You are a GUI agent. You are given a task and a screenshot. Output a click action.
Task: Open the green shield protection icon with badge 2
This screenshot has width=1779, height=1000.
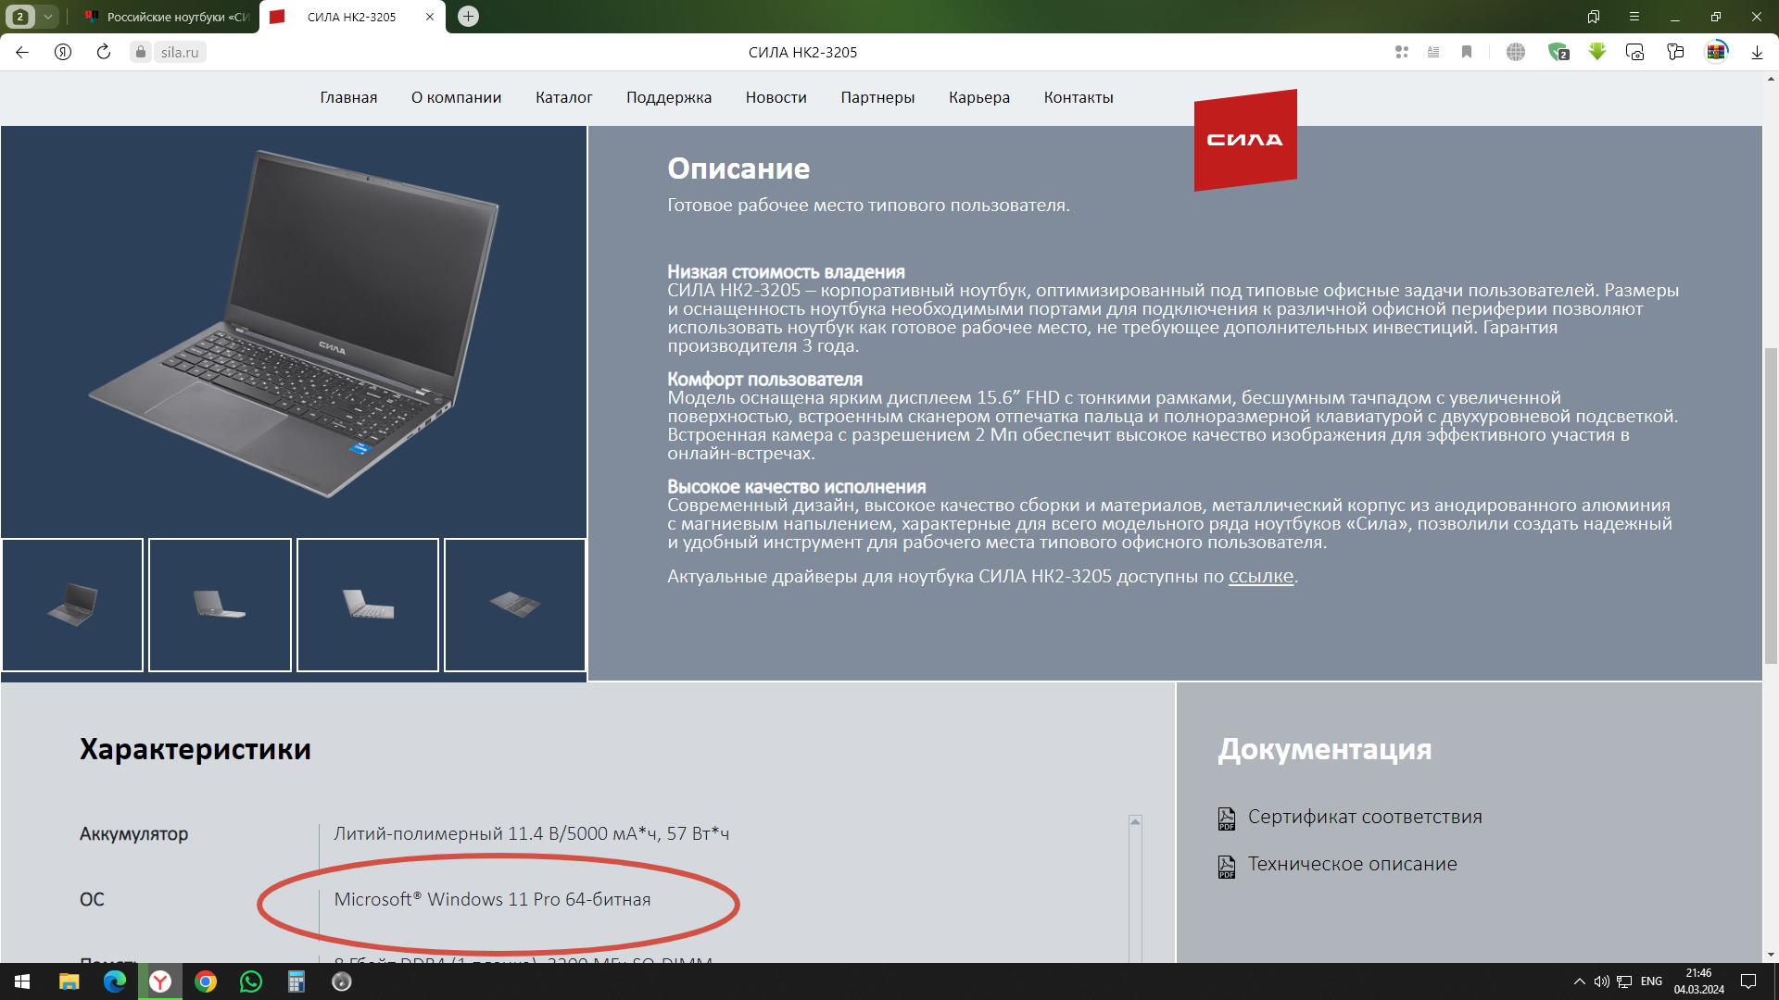pyautogui.click(x=1558, y=52)
